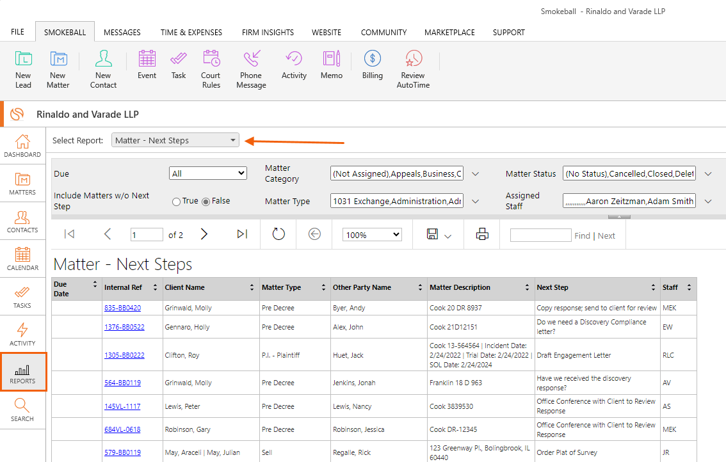Open the Event ribbon button

point(147,65)
